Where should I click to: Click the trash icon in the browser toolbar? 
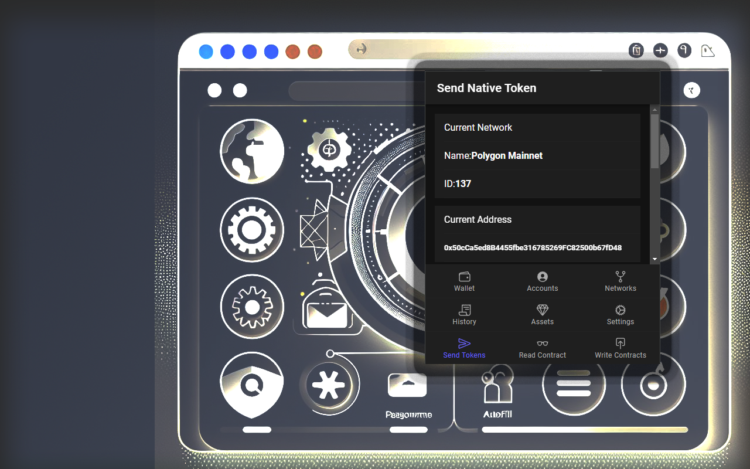[x=636, y=50]
